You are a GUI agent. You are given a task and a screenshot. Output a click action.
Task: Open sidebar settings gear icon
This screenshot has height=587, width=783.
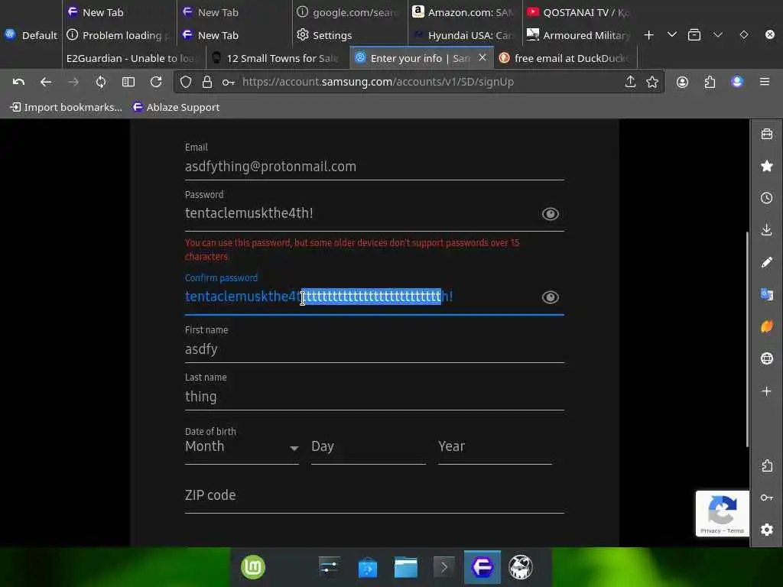pyautogui.click(x=767, y=530)
